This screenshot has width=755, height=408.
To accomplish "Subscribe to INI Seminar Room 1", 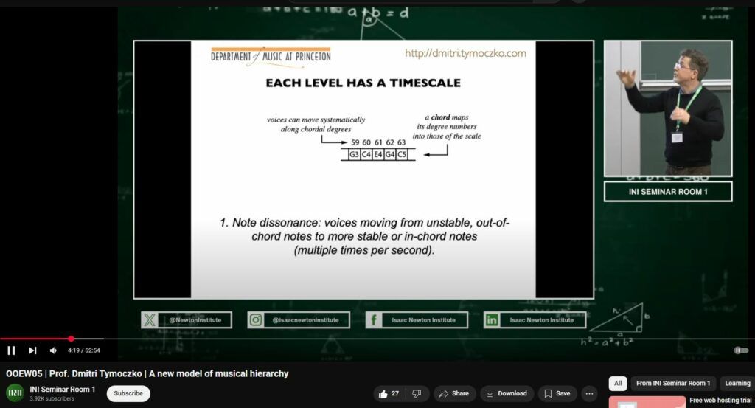I will (x=128, y=393).
